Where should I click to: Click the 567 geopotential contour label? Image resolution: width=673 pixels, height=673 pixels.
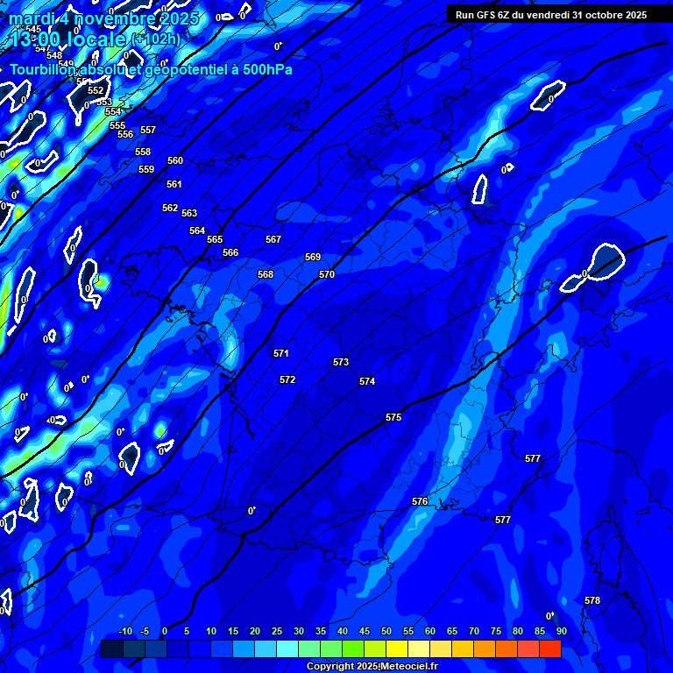(273, 240)
